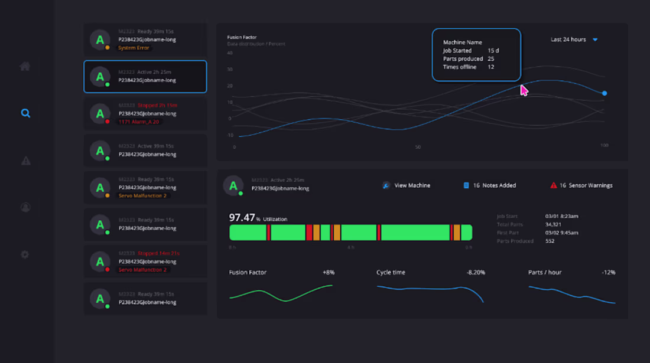Collapse the selected M2323 machine card
The image size is (650, 363).
pyautogui.click(x=145, y=77)
